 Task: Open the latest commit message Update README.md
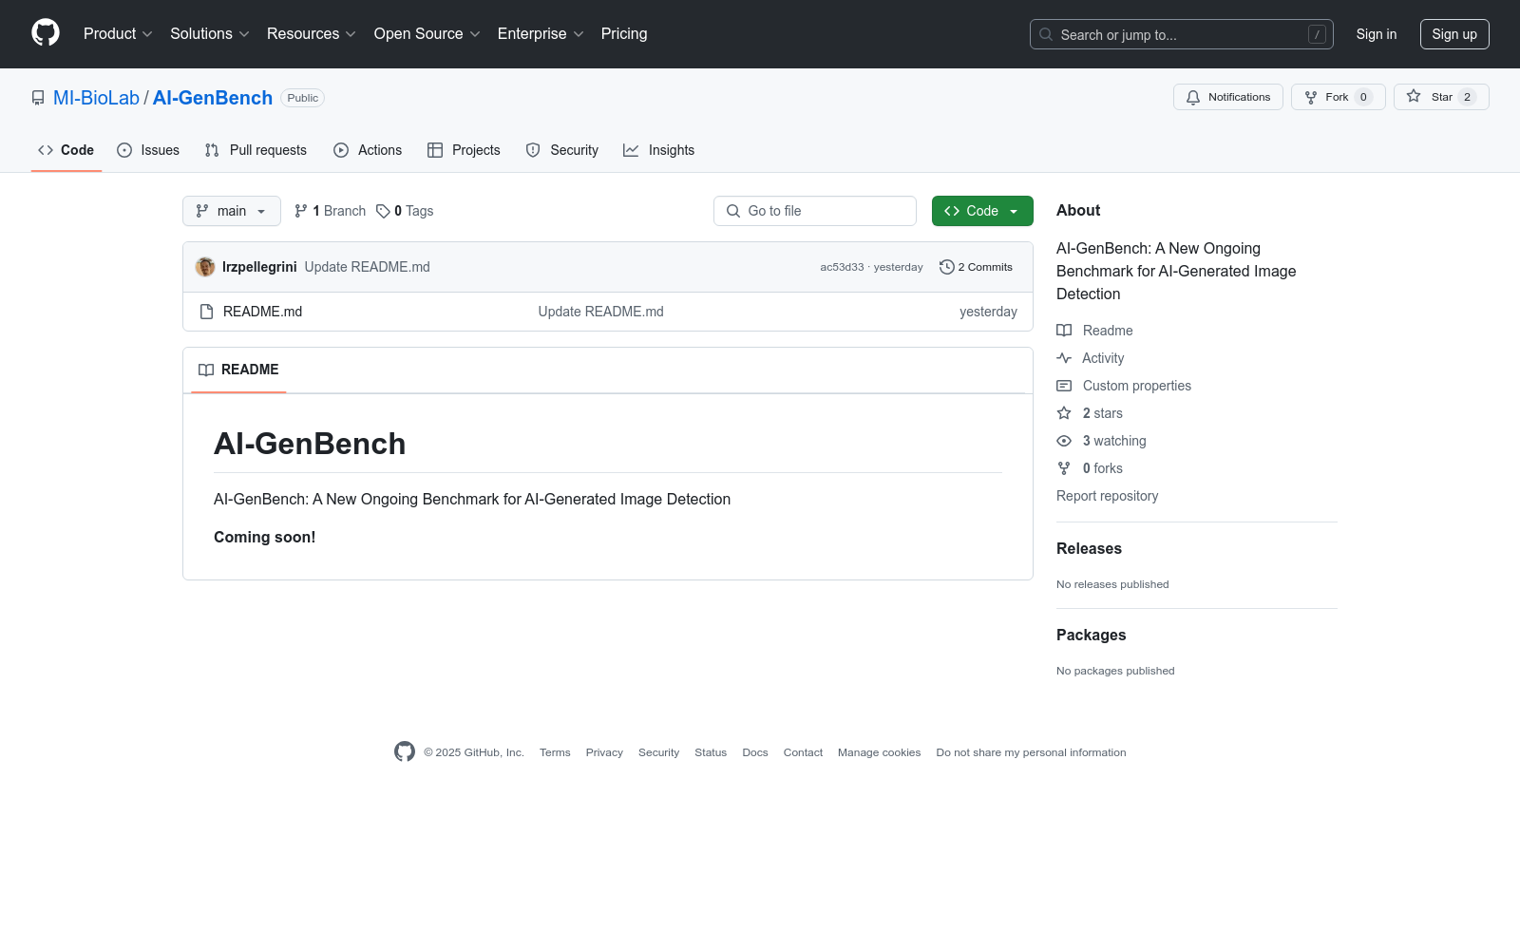(x=368, y=267)
